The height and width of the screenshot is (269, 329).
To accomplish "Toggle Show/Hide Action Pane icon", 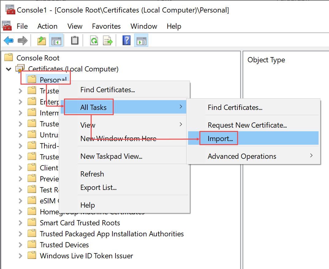I will coord(141,40).
